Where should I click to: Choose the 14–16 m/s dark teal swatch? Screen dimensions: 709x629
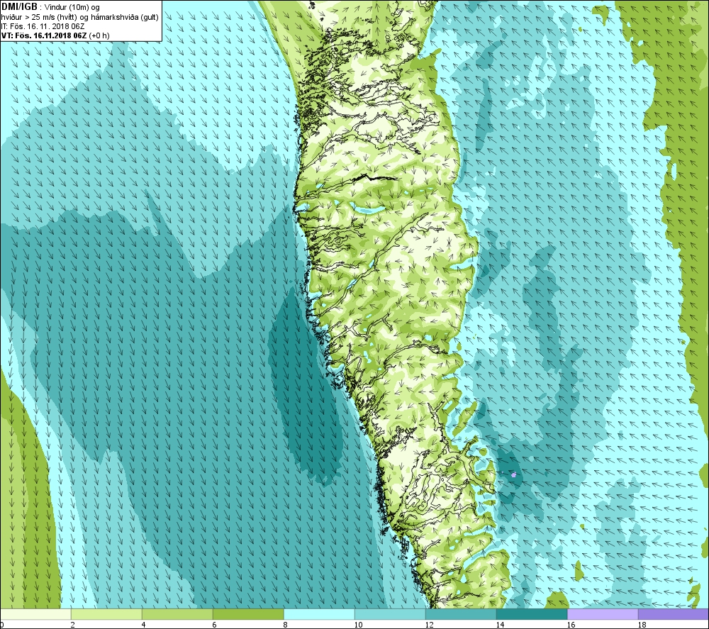click(532, 614)
